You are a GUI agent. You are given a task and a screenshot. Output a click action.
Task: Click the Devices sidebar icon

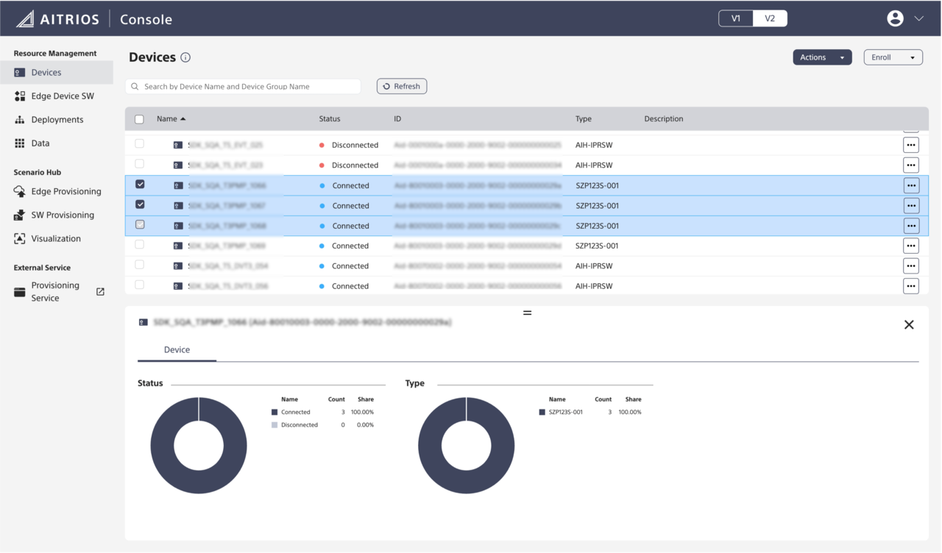(x=20, y=72)
